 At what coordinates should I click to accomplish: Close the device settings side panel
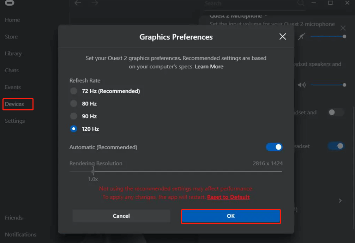(343, 28)
